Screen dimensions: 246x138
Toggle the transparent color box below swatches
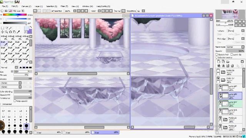point(25,32)
